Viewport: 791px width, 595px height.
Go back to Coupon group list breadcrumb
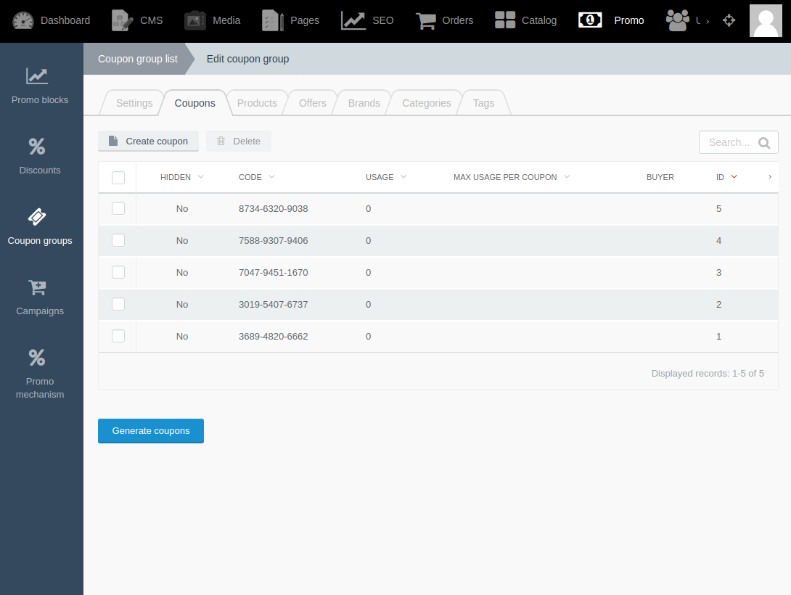point(138,59)
